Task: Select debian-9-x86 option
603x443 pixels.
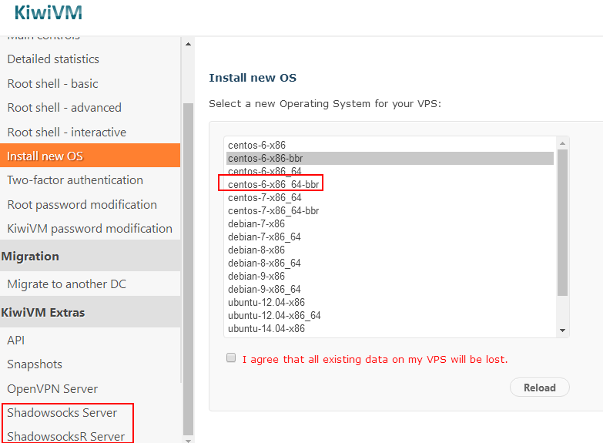Action: pos(390,276)
